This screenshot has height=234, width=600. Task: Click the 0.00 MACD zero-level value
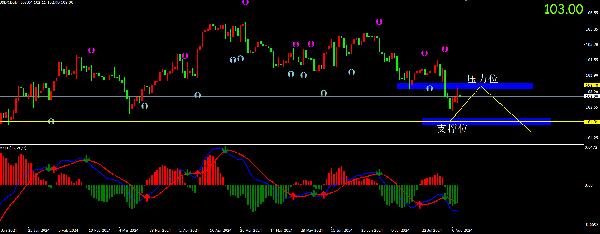click(x=589, y=185)
